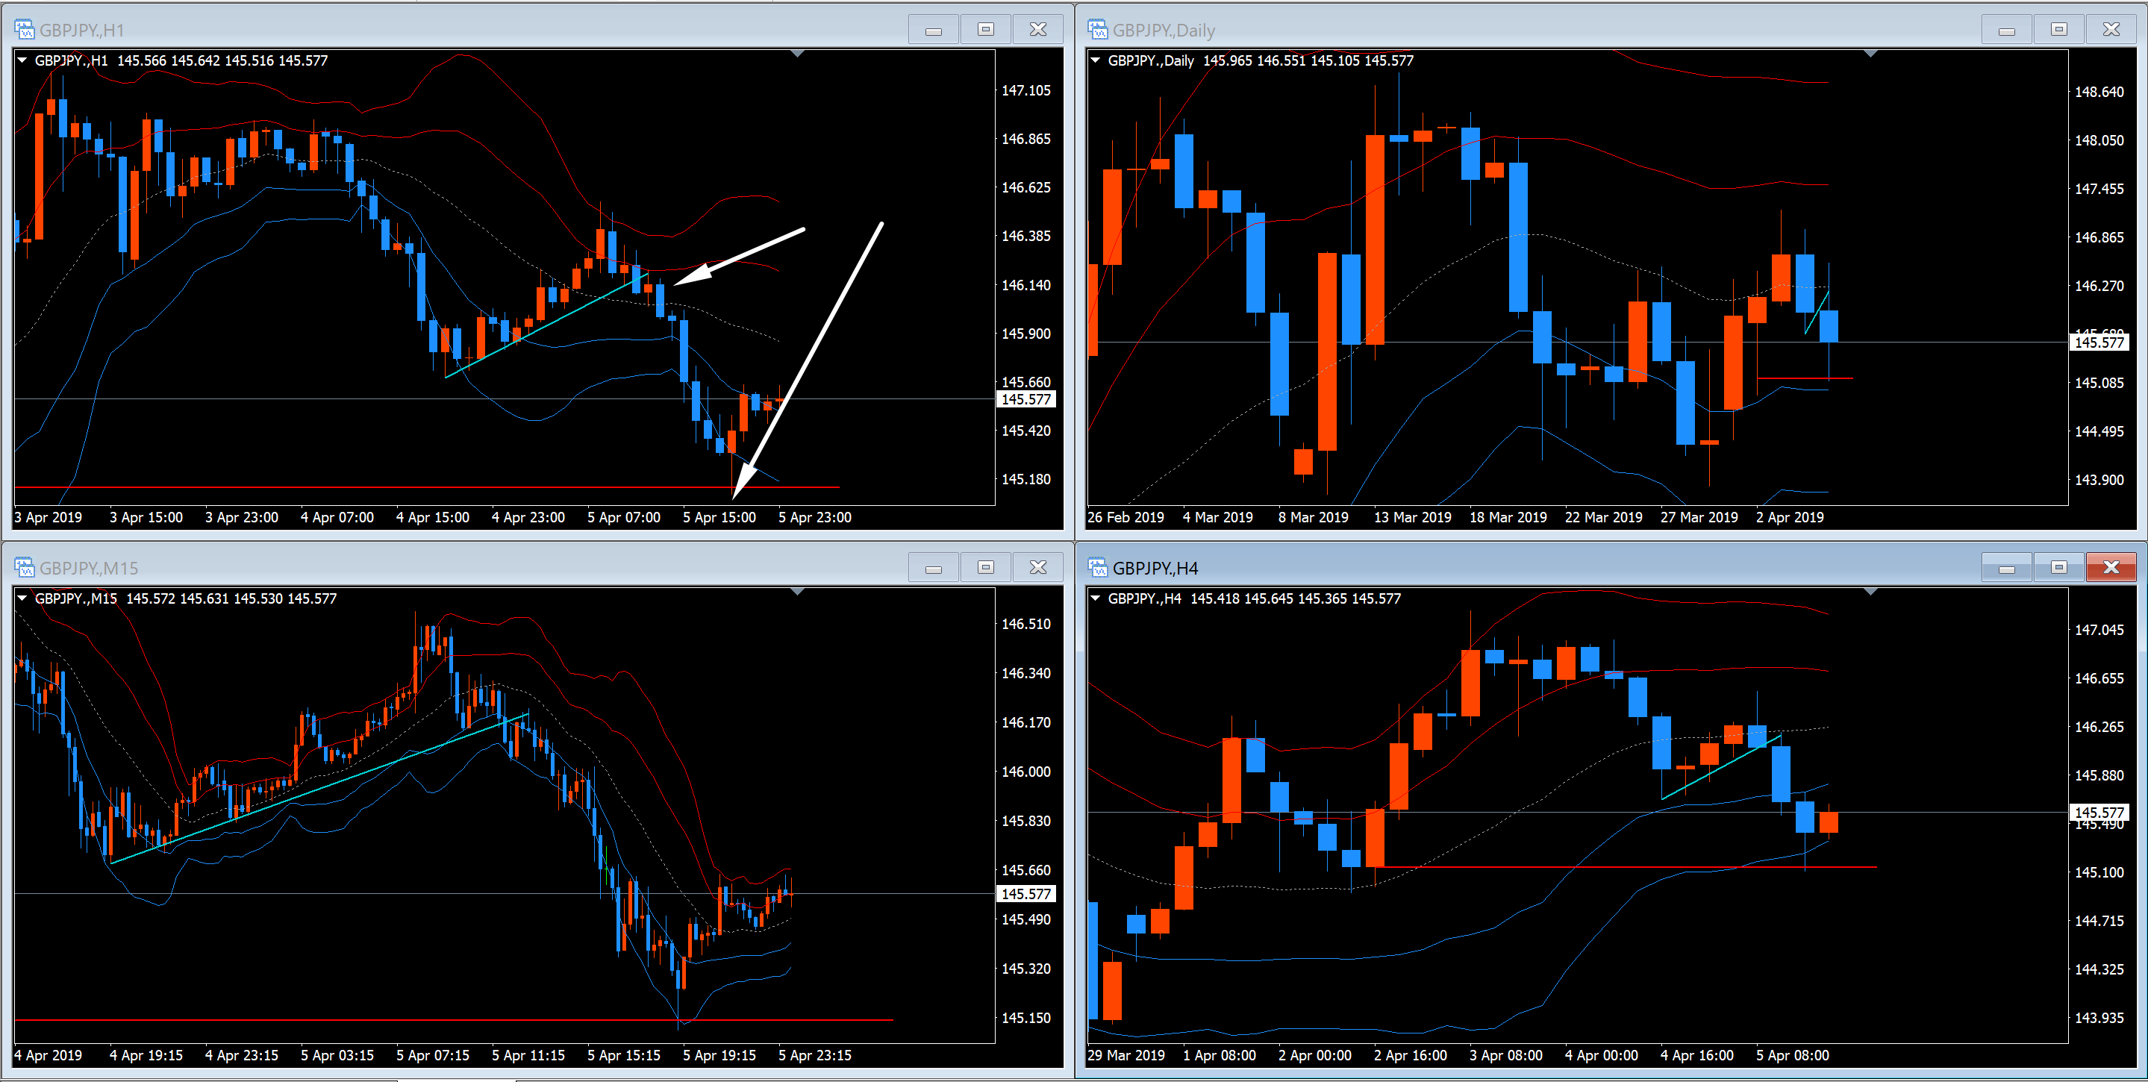
Task: Expand the triangle beside GBPJPY,H1 label
Action: (x=22, y=60)
